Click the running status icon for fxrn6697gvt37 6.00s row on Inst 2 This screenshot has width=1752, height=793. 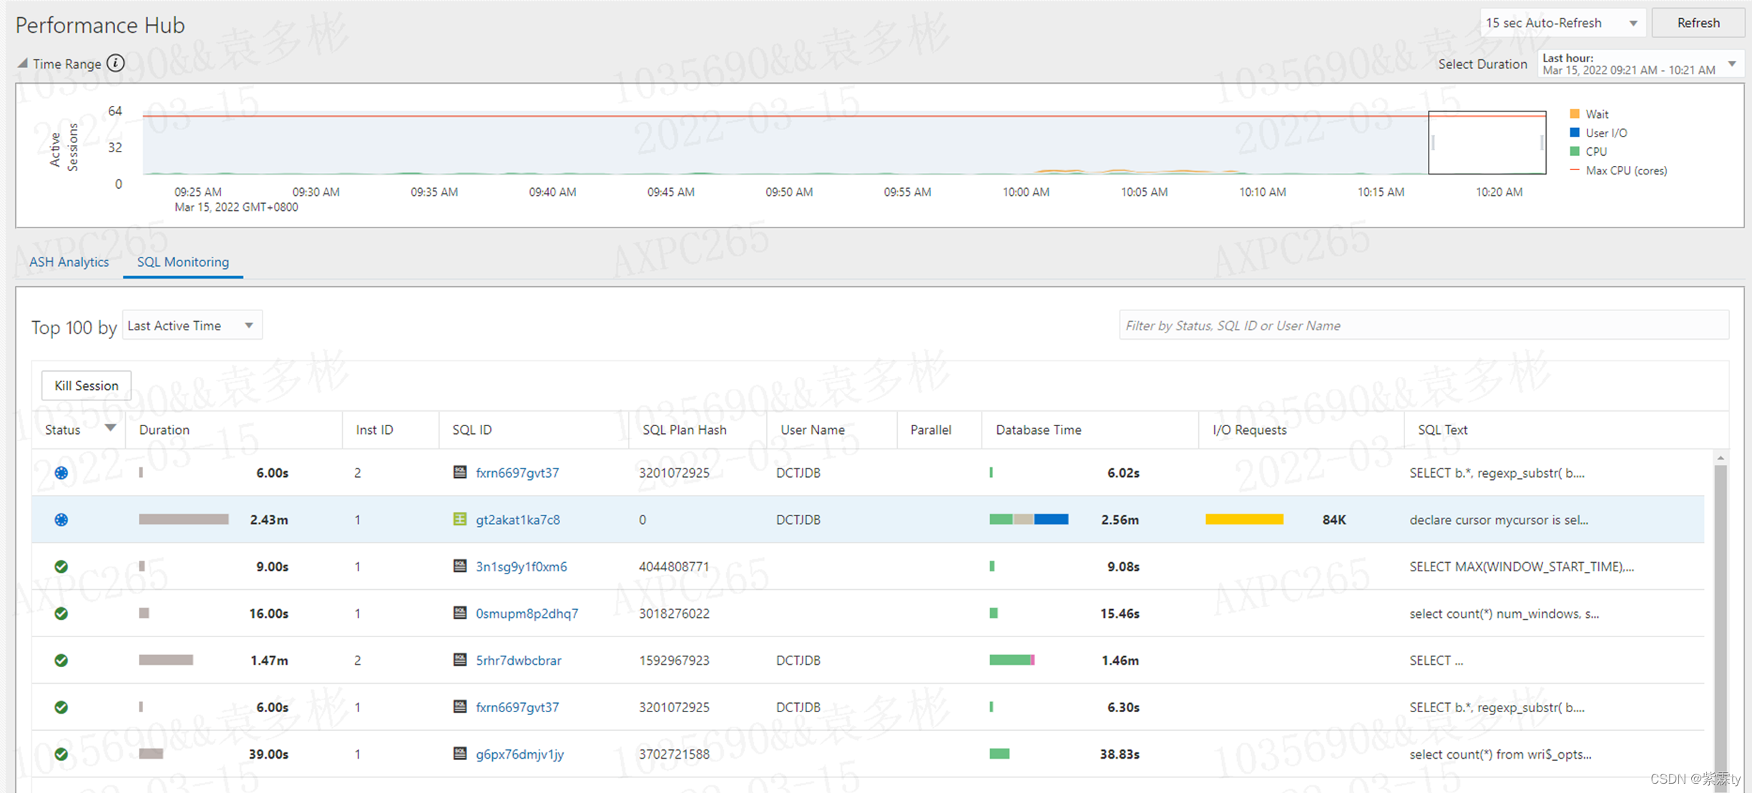62,473
